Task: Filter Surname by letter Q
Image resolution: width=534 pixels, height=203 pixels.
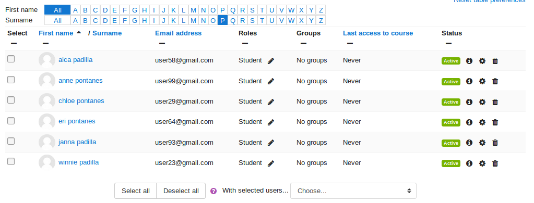Action: pyautogui.click(x=233, y=20)
